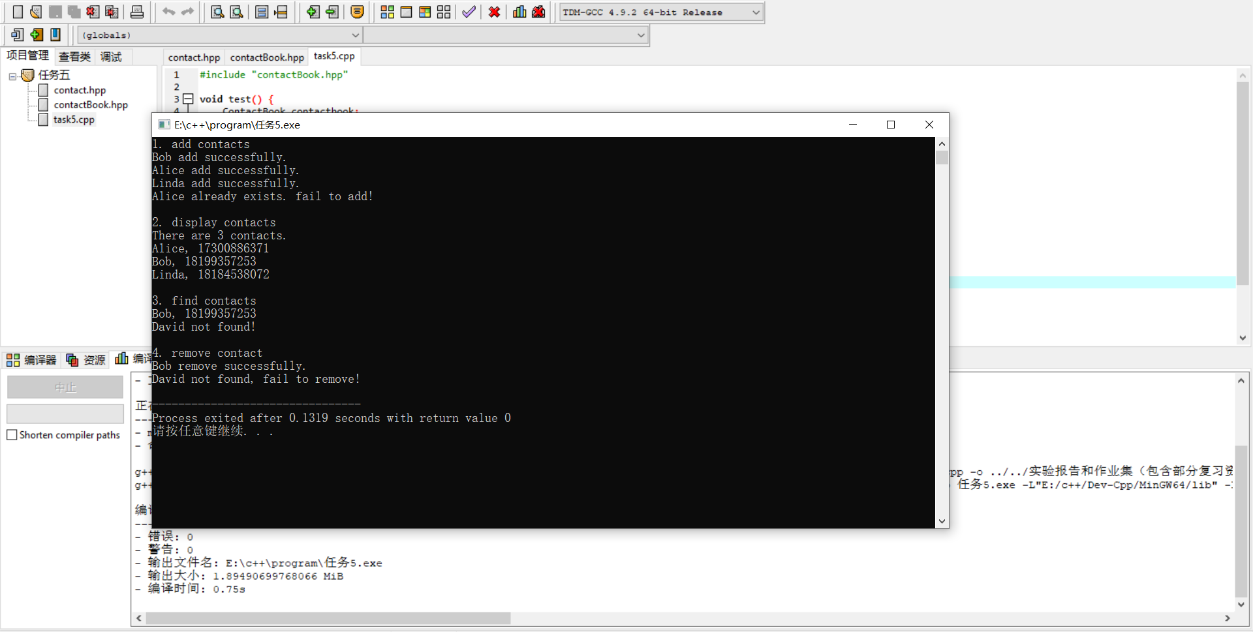Open profile analysis bar chart icon
Viewport: 1253px width, 632px height.
click(x=519, y=12)
